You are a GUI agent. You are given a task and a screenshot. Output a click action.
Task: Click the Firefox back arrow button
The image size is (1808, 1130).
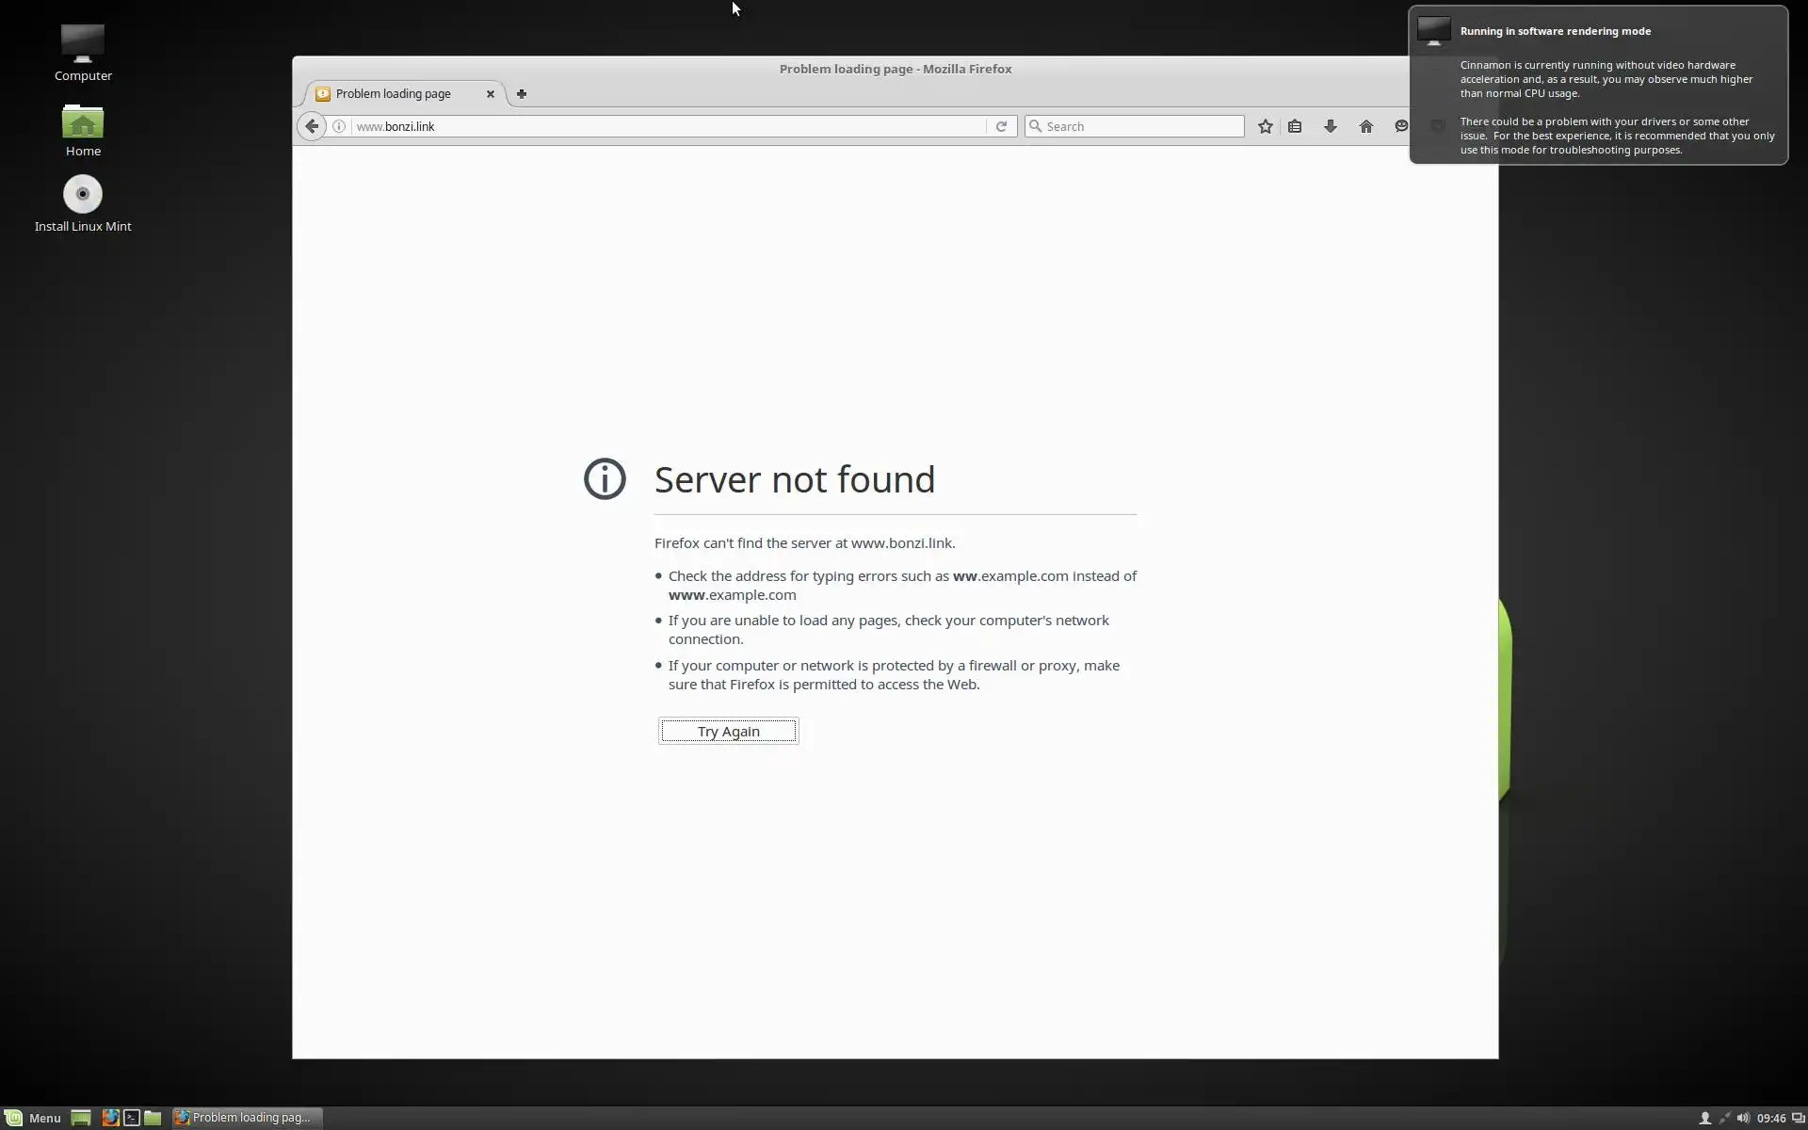coord(312,126)
